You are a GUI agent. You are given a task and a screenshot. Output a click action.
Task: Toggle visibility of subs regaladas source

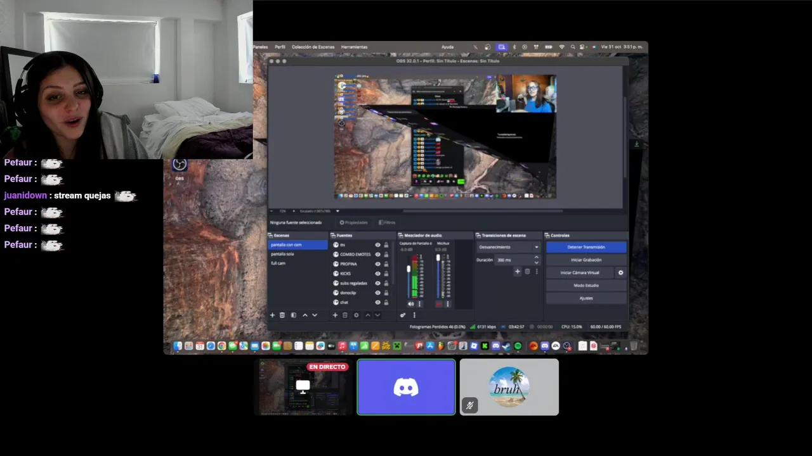coord(377,283)
